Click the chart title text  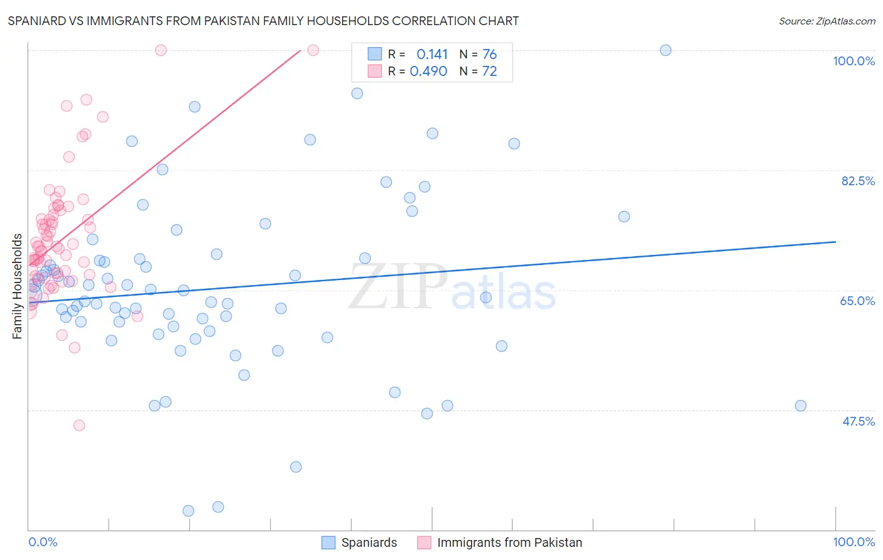264,21
